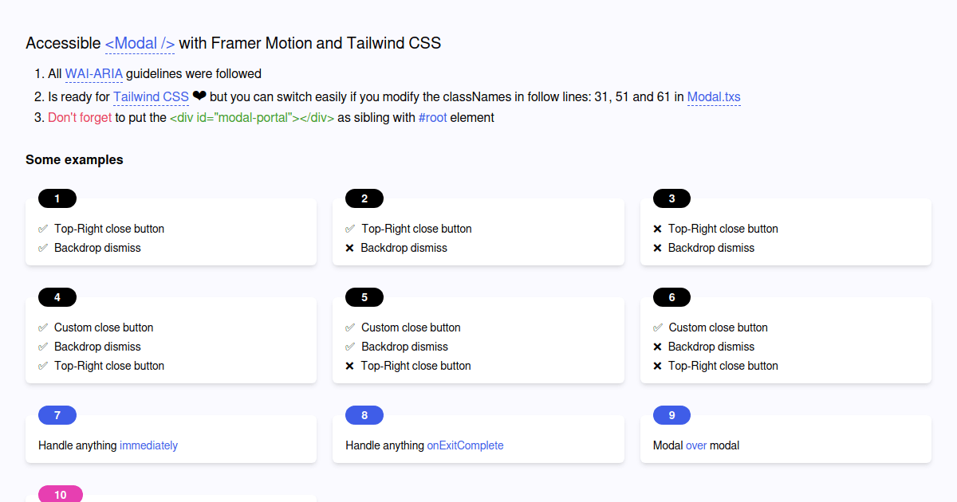957x502 pixels.
Task: Open the dotted "Modal" link in the heading
Action: coord(139,43)
